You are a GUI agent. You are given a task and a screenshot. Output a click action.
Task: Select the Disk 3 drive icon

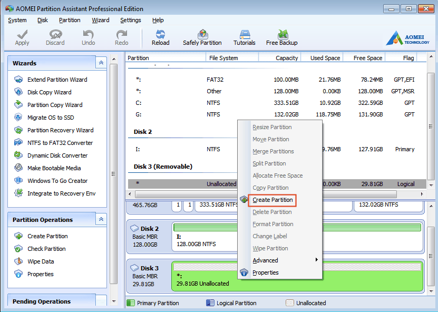(x=134, y=268)
